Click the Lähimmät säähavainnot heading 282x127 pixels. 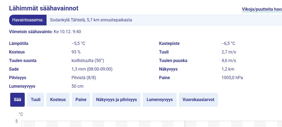(44, 8)
